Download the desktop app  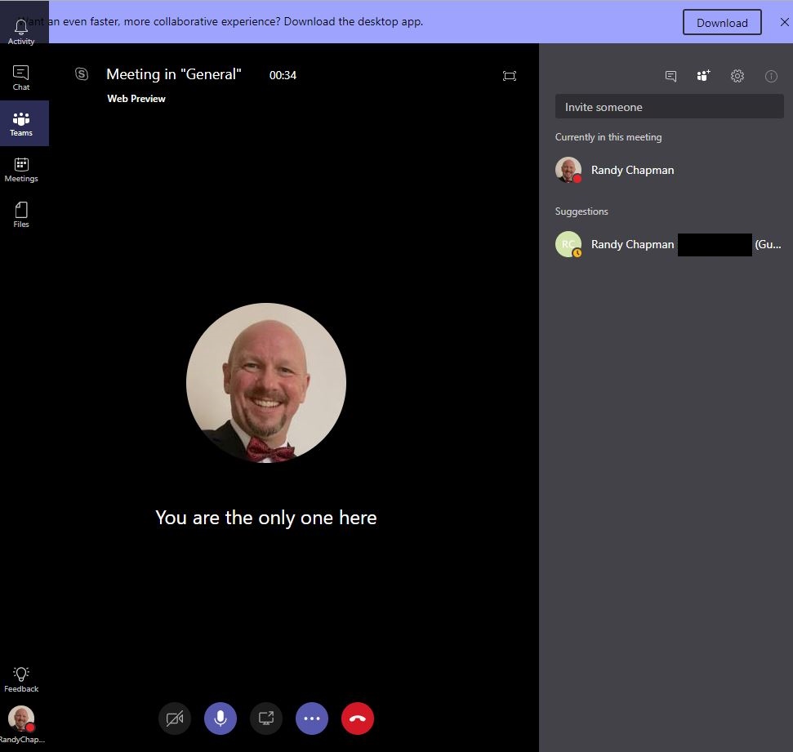tap(722, 23)
